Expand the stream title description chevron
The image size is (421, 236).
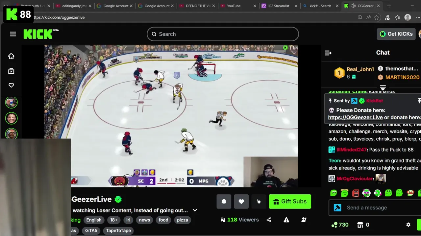pos(195,210)
